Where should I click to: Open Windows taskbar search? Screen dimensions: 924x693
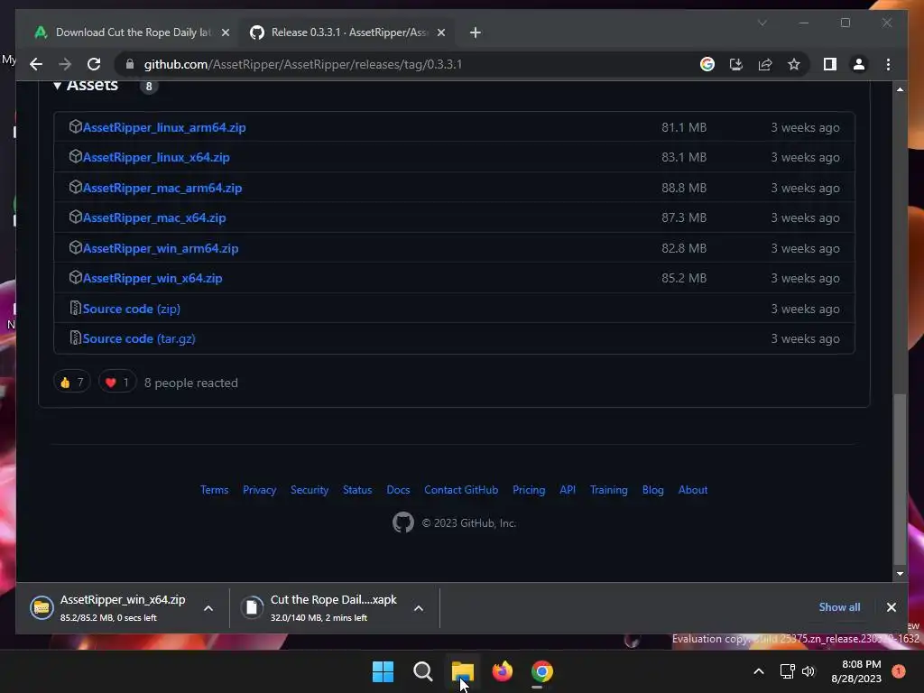click(422, 671)
